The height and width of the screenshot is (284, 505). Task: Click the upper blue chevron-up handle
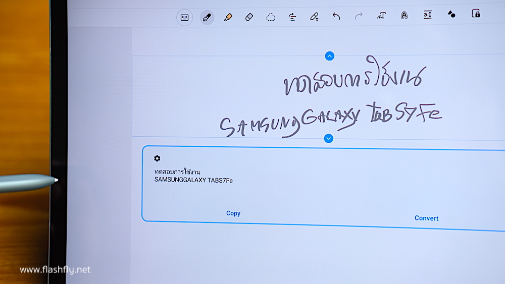pos(330,56)
